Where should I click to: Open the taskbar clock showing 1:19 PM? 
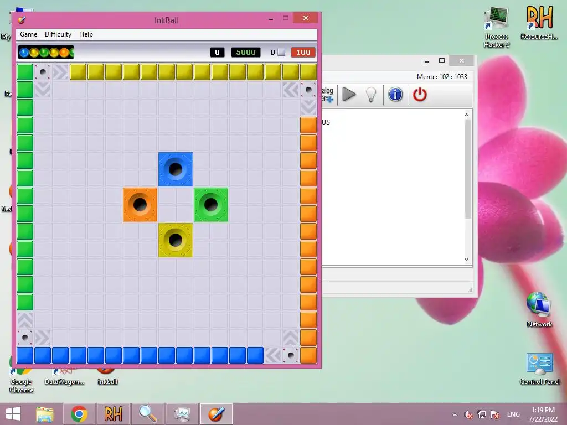pos(543,414)
